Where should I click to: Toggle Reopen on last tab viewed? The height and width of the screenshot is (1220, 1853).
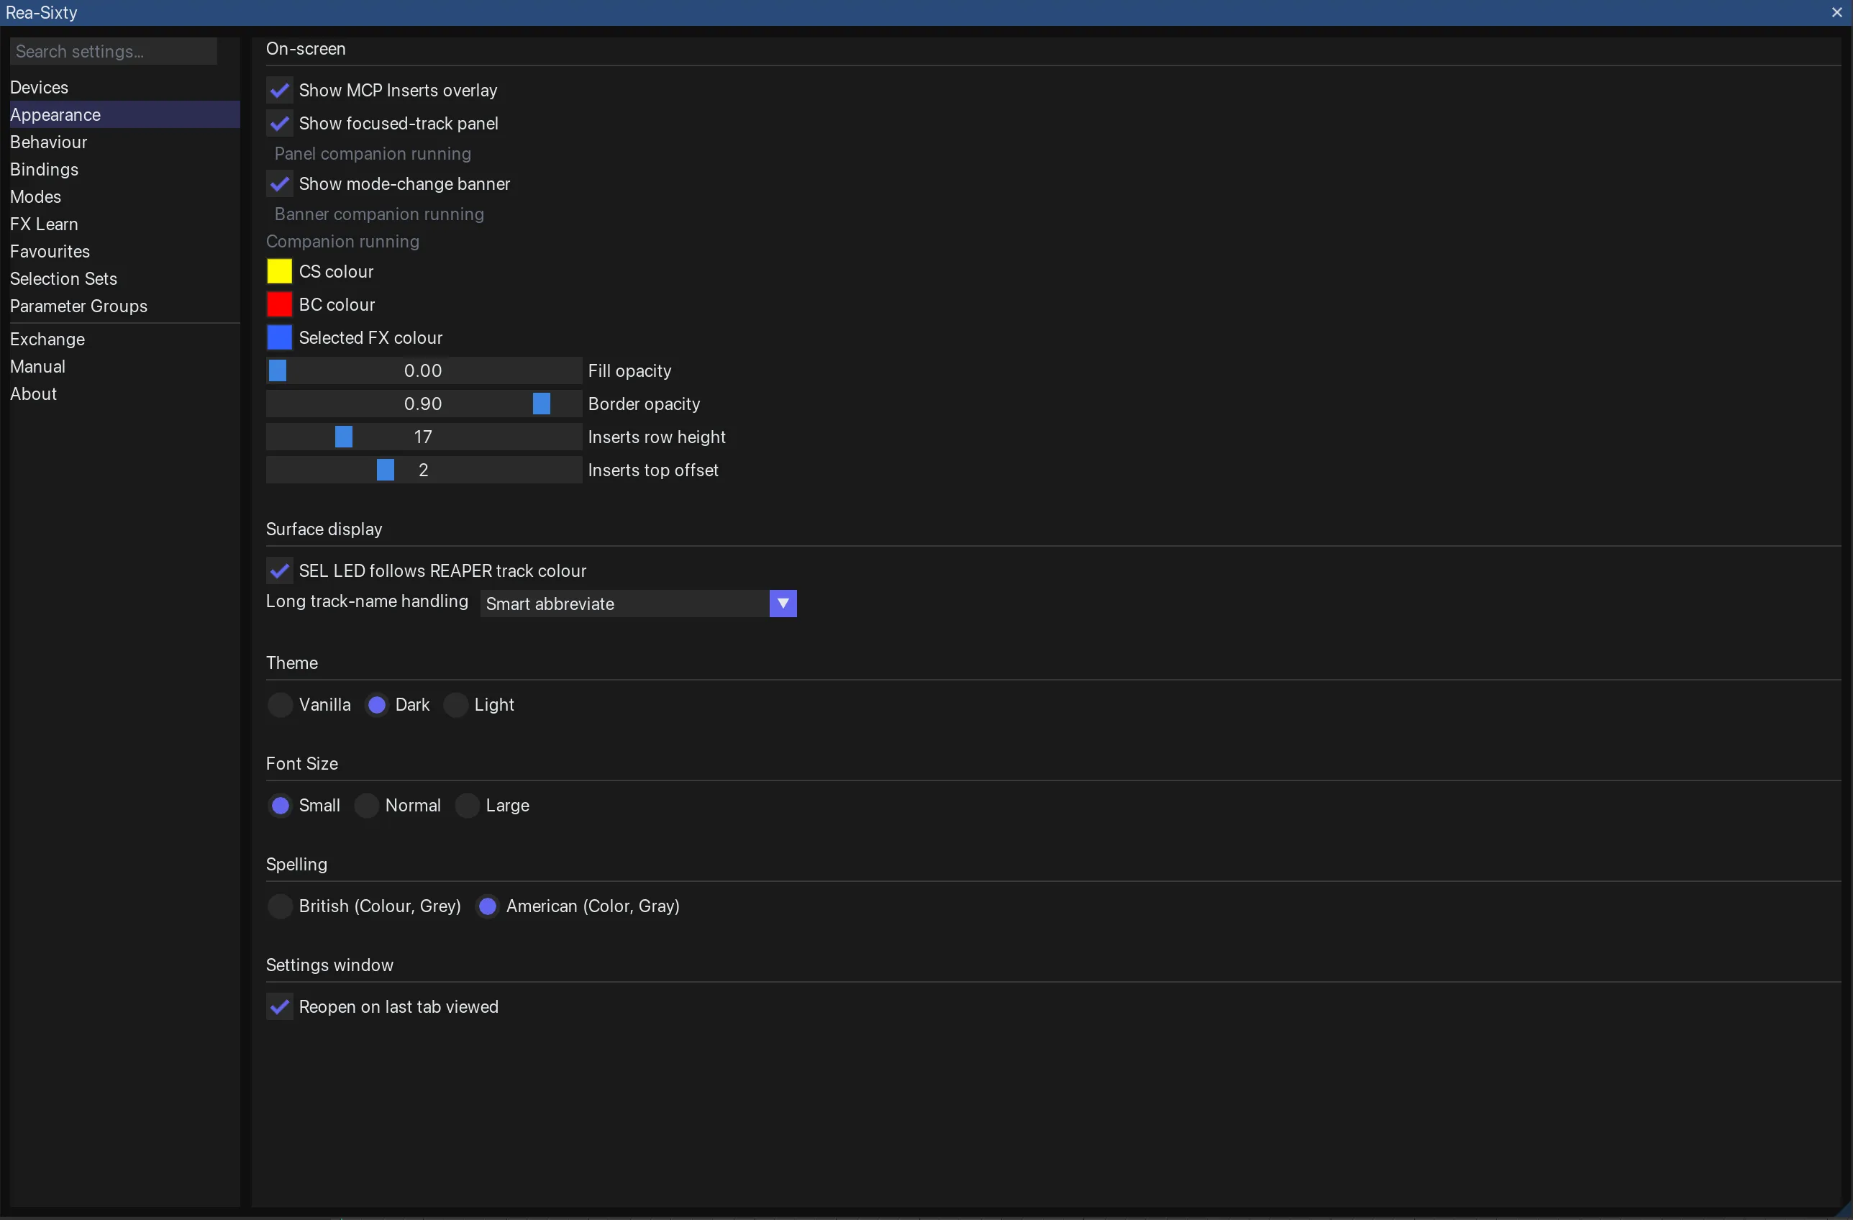280,1006
